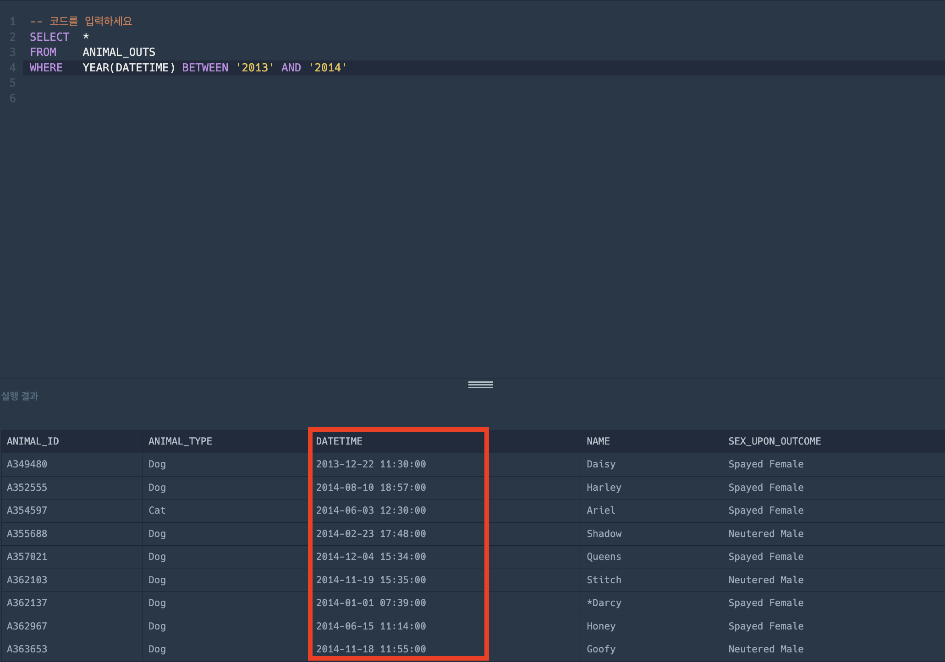This screenshot has height=662, width=945.
Task: Click the ANIMAL_OUTS table name in the editor
Action: point(119,52)
